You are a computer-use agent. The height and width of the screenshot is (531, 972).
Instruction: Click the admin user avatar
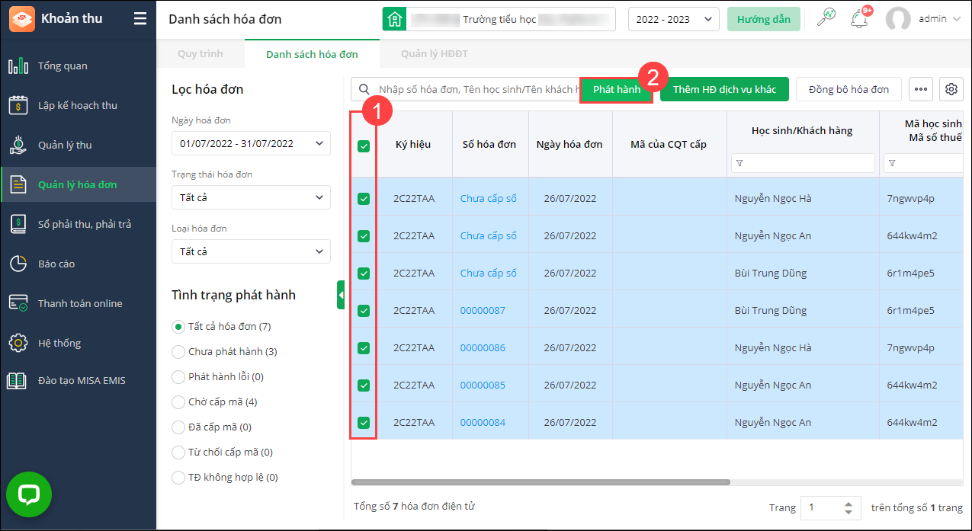(x=898, y=19)
